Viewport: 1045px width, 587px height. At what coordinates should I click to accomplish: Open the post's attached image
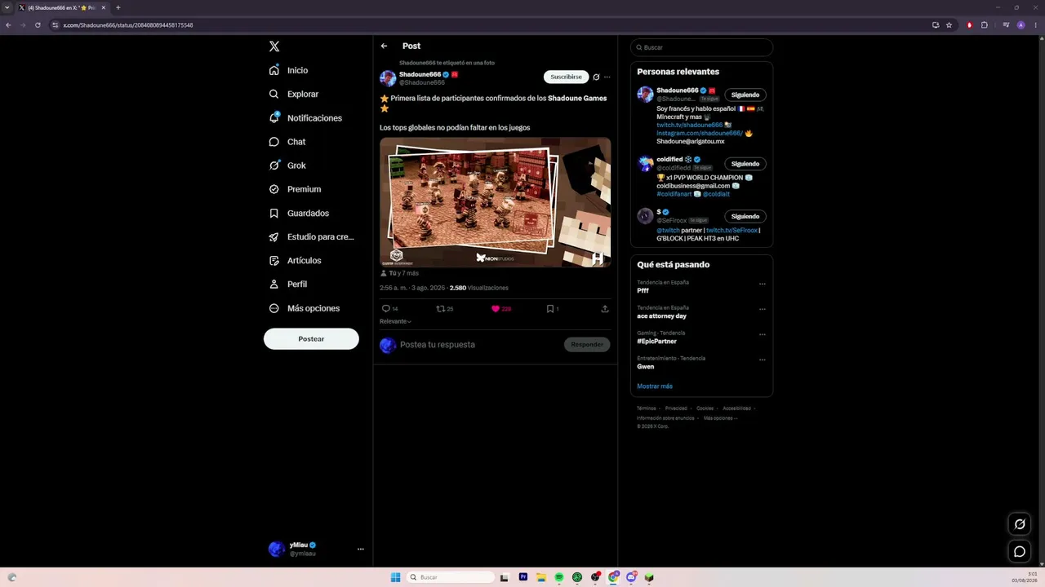coord(495,202)
